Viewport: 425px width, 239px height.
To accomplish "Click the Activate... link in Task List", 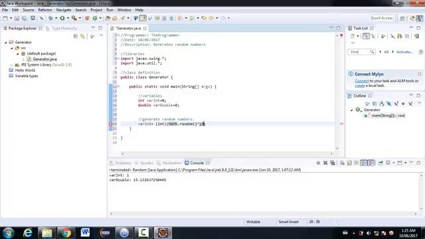I will [x=404, y=52].
